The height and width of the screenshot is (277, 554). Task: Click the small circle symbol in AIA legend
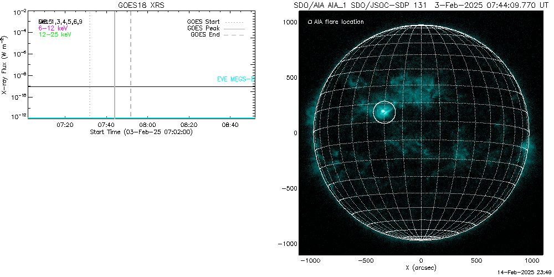coord(310,22)
